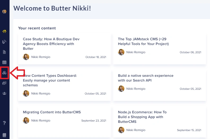This screenshot has width=210, height=139.
Task: Click Nikki Remigio name on JAMstack card
Action: (136, 52)
